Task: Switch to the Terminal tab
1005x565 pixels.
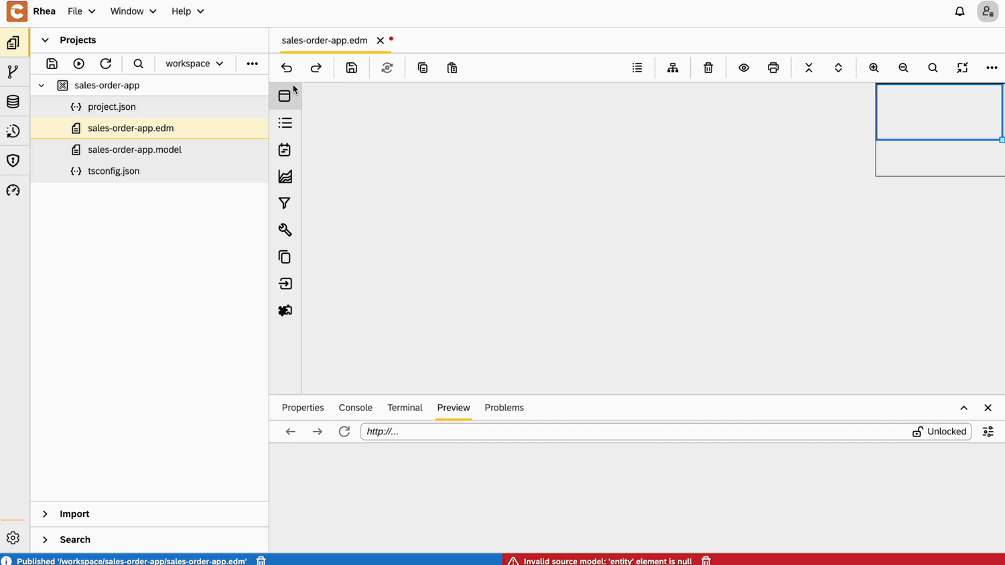Action: coord(405,408)
